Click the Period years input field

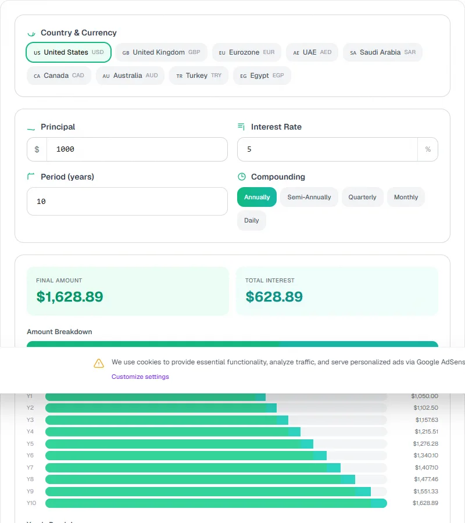[x=127, y=202]
